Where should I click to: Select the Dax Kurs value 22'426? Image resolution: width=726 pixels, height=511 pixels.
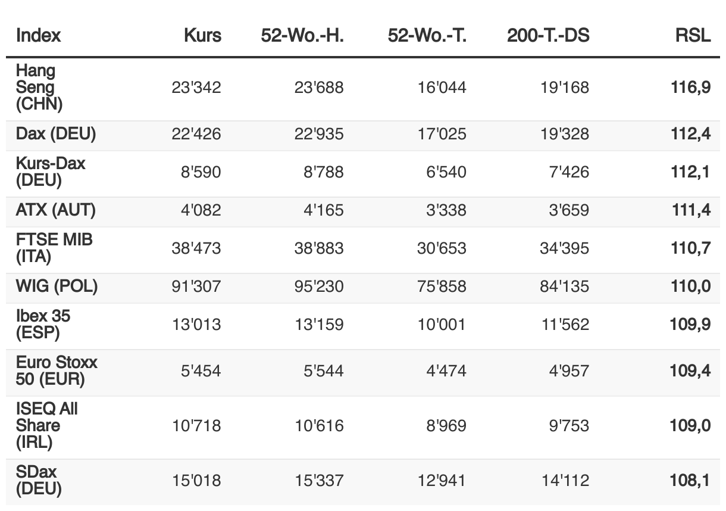(x=196, y=133)
